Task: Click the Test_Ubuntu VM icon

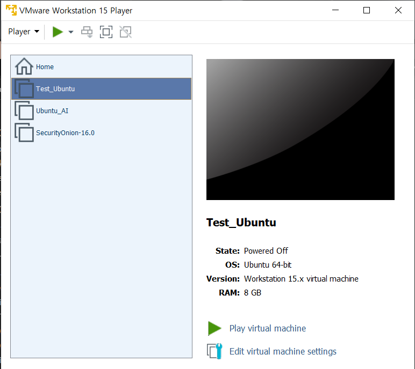Action: [24, 88]
